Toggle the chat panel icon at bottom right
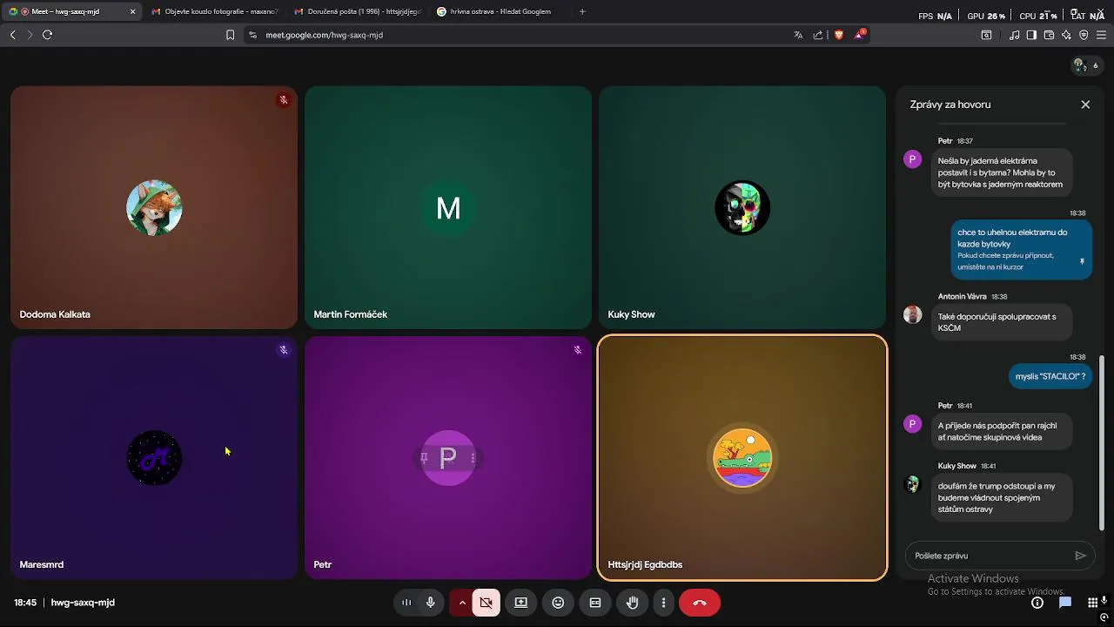Screen dimensions: 1114x627 (1065, 603)
